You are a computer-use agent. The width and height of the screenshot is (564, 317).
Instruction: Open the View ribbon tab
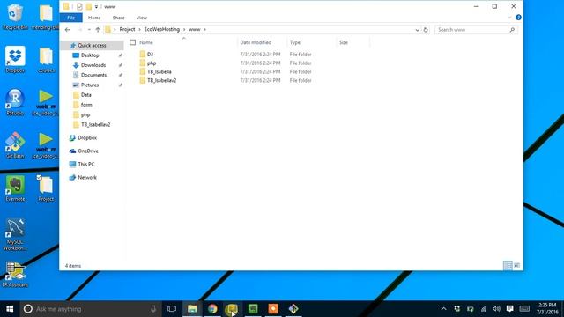tap(142, 18)
